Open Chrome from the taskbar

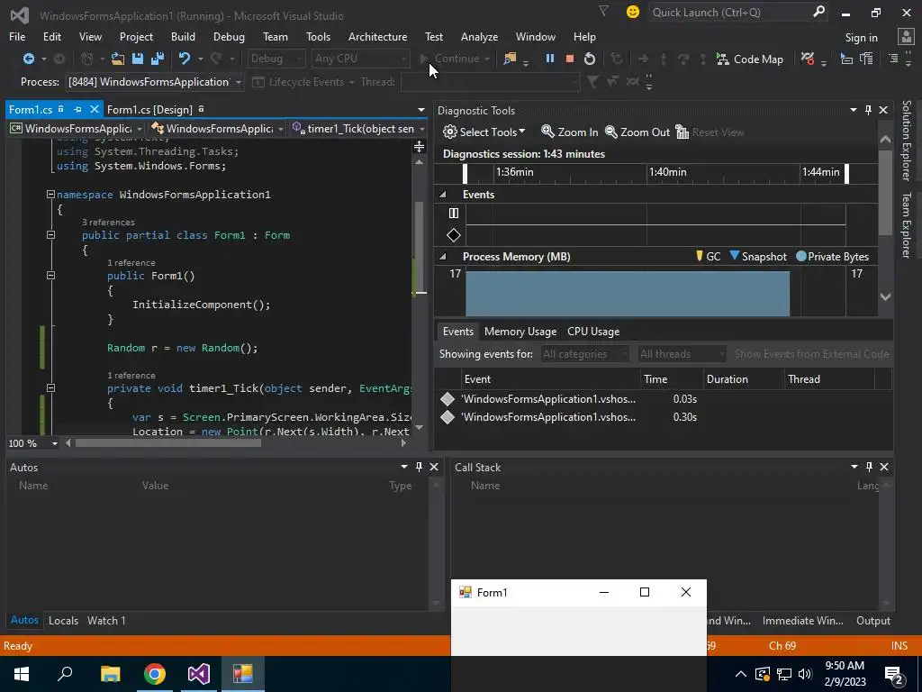155,674
